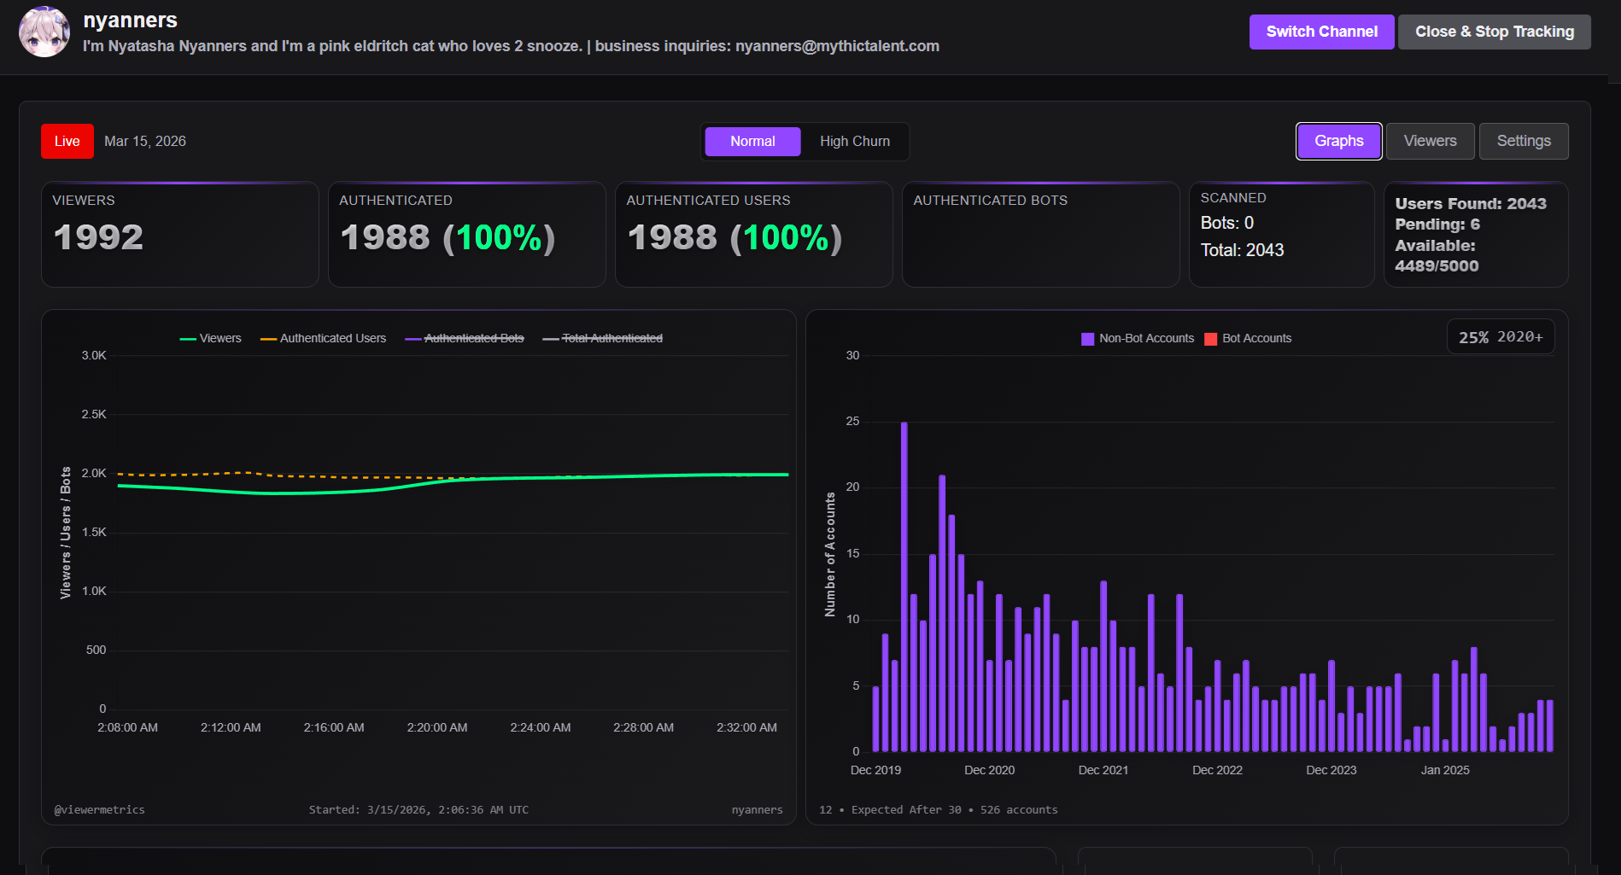This screenshot has height=875, width=1621.
Task: Click the 2:20:00 AM axis label
Action: (x=437, y=728)
